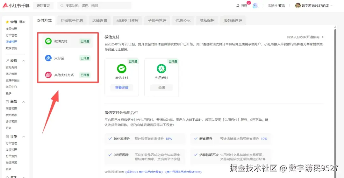The image size is (344, 178).
Task: Open 笔记管理 in sidebar
Action: [x=11, y=74]
